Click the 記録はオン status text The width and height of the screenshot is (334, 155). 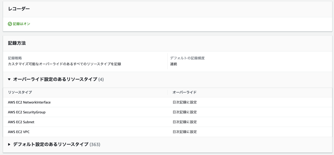tap(22, 24)
